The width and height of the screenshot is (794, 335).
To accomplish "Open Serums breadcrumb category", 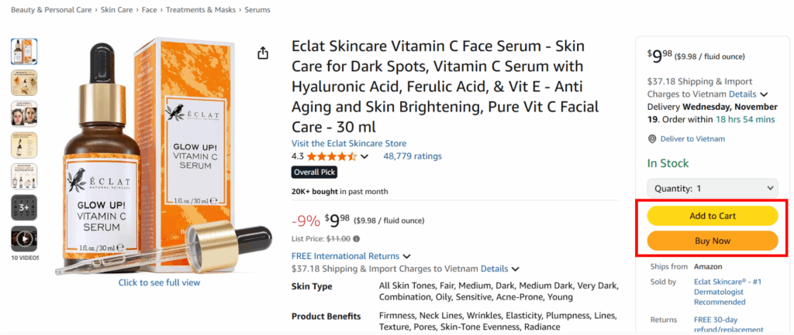I will pos(257,12).
